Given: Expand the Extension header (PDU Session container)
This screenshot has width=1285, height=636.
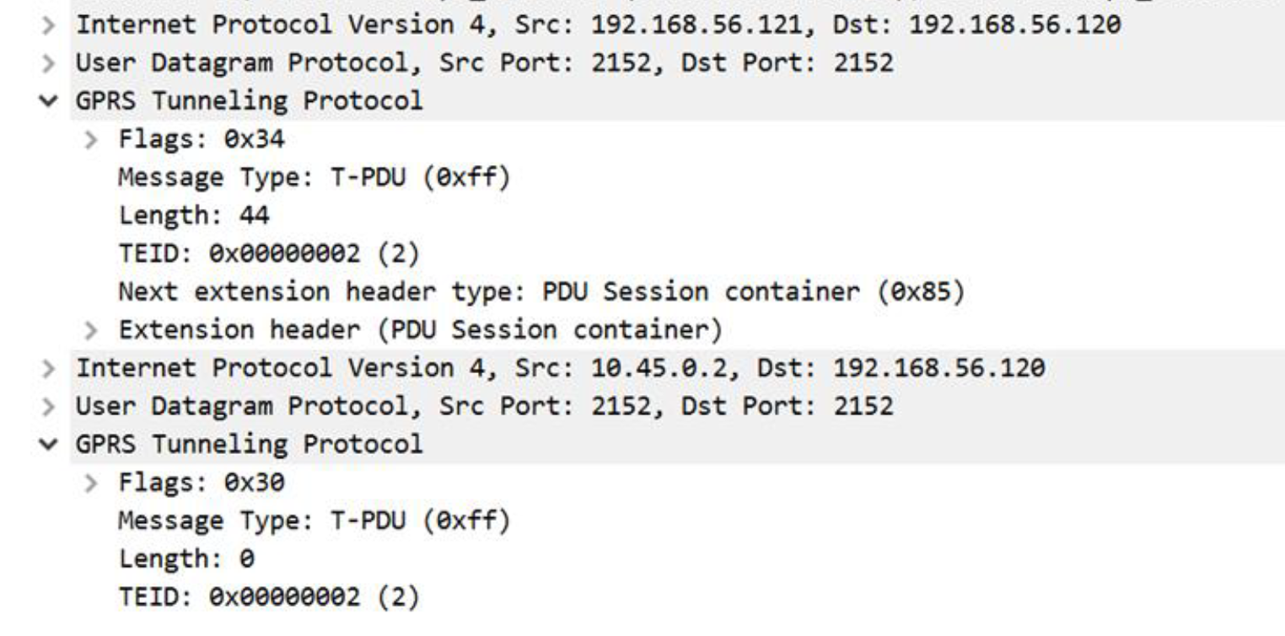Looking at the screenshot, I should [x=98, y=330].
